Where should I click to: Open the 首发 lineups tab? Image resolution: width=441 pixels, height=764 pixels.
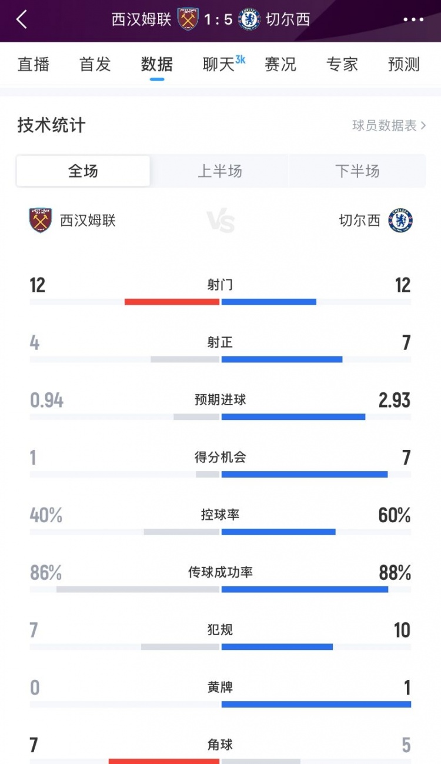tap(94, 65)
